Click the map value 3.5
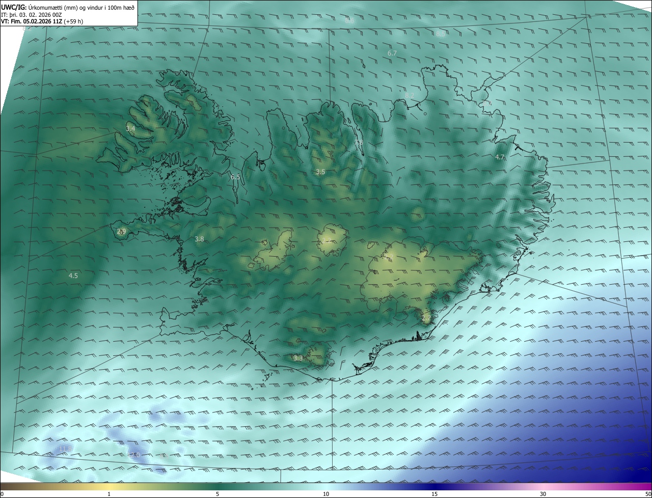 [320, 172]
